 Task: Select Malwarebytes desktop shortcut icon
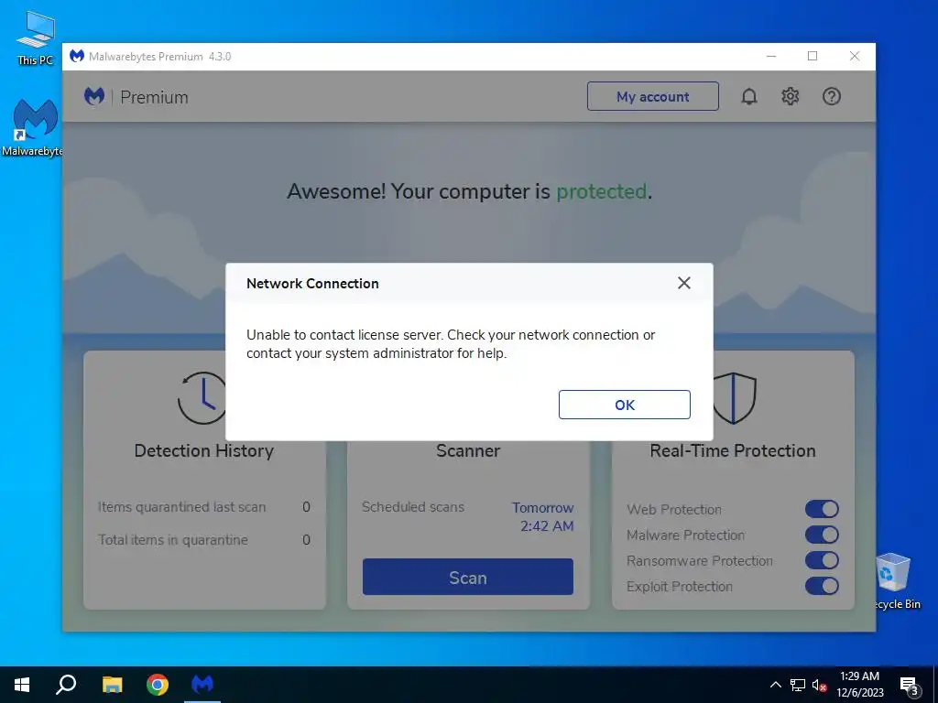(x=34, y=127)
